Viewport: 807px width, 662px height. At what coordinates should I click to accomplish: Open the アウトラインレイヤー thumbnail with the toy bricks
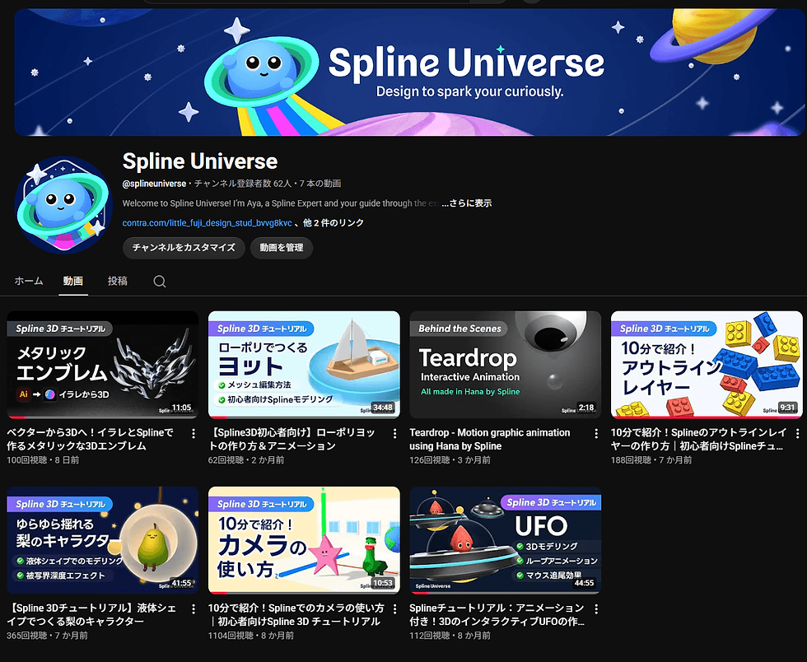coord(707,365)
